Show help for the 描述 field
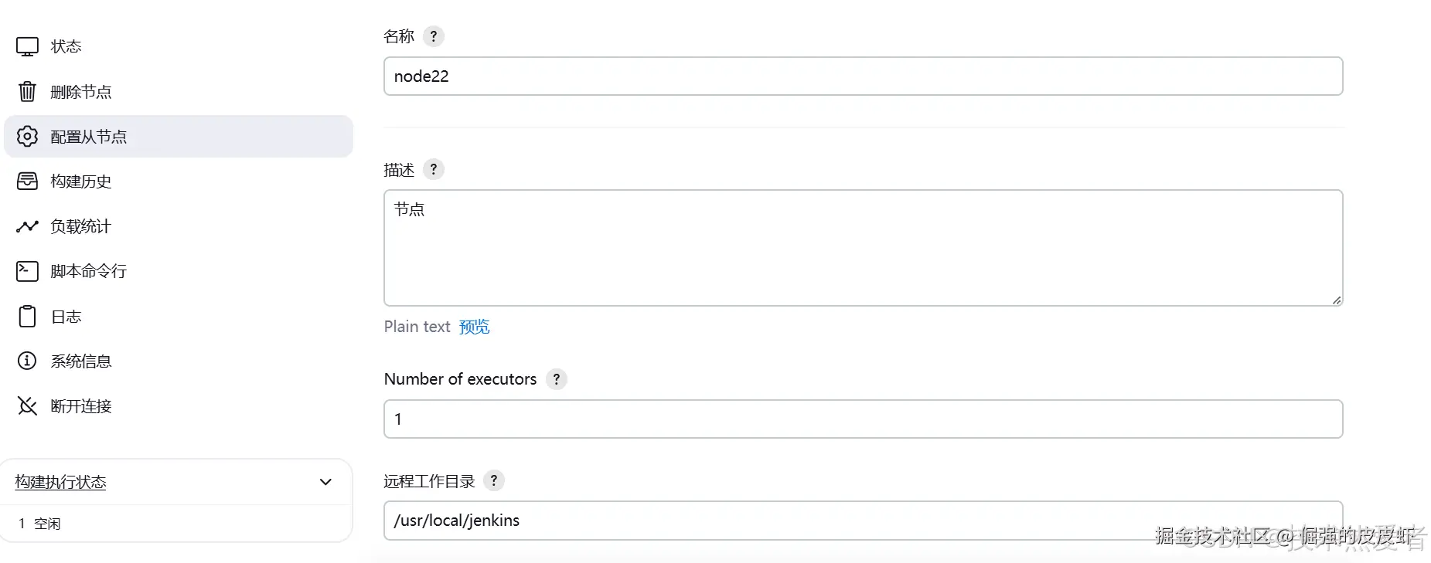Screen dimensions: 1431x563 click(434, 170)
